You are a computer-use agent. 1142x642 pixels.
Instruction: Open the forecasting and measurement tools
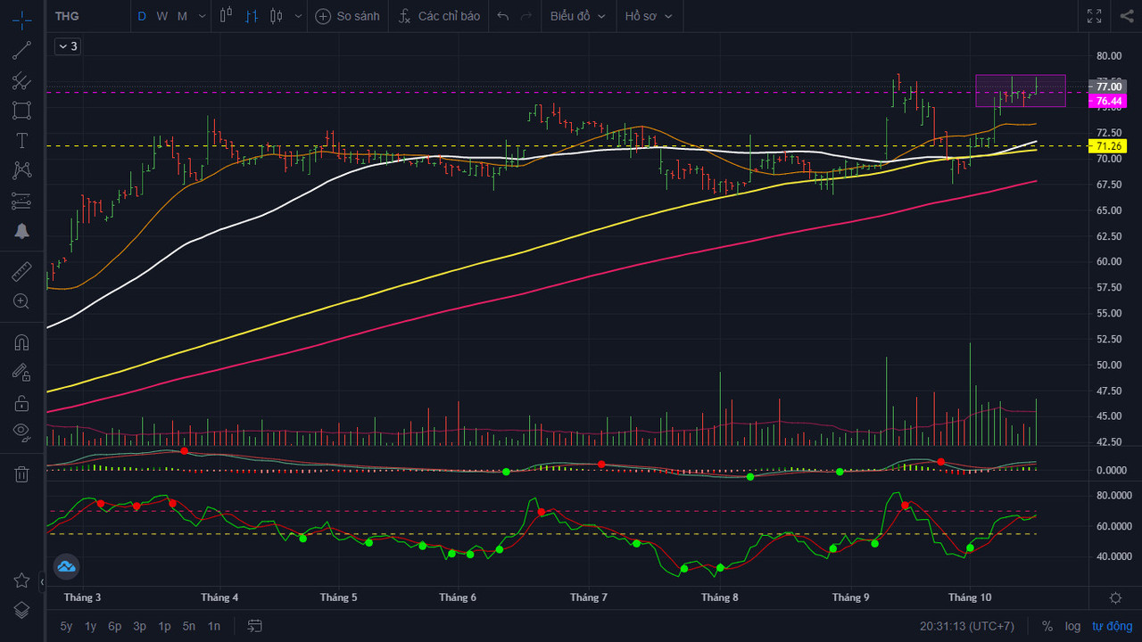(21, 201)
